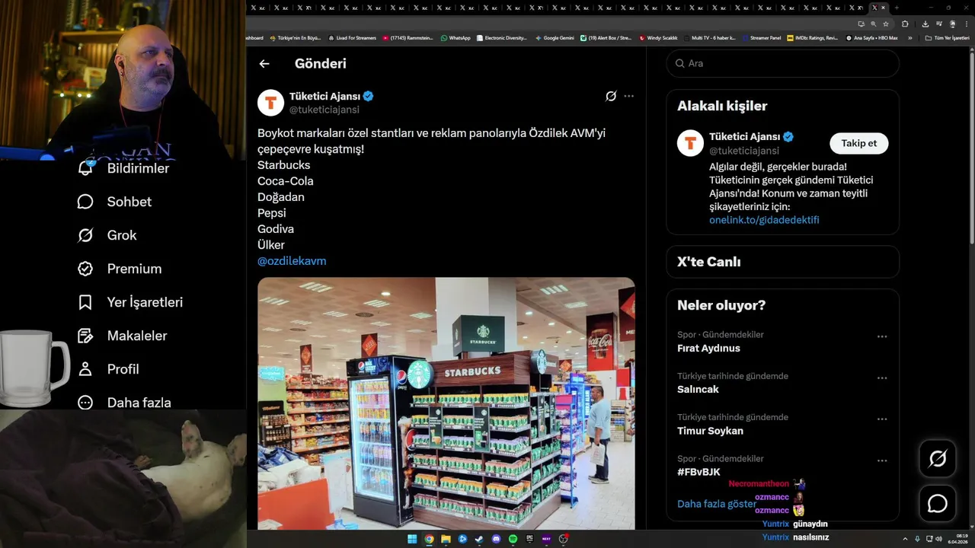Click Daha fazla göster under trends
This screenshot has width=975, height=548.
point(717,504)
